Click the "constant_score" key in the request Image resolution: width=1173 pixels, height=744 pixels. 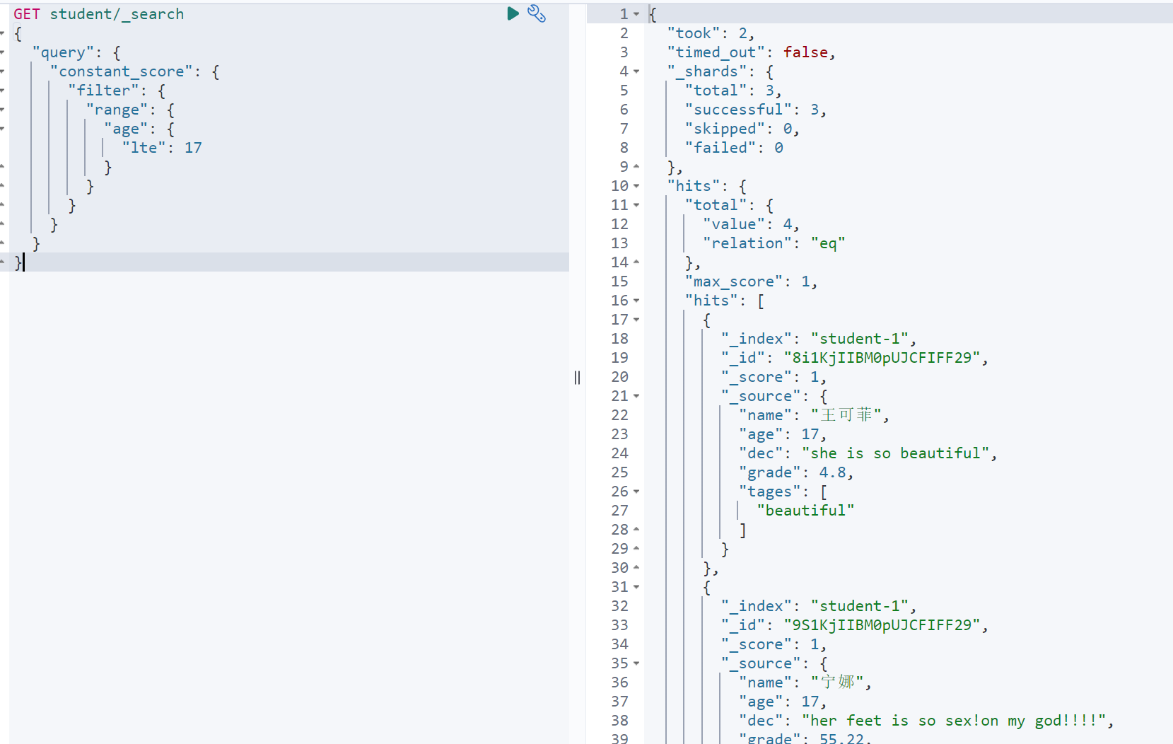pyautogui.click(x=122, y=71)
